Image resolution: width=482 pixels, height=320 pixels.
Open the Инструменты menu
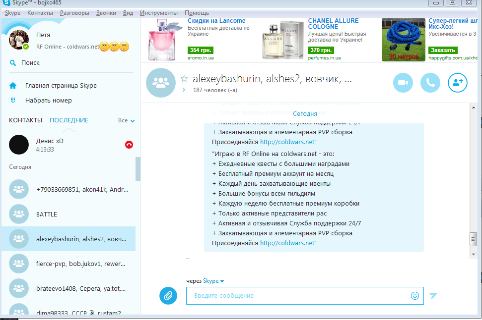pyautogui.click(x=159, y=13)
